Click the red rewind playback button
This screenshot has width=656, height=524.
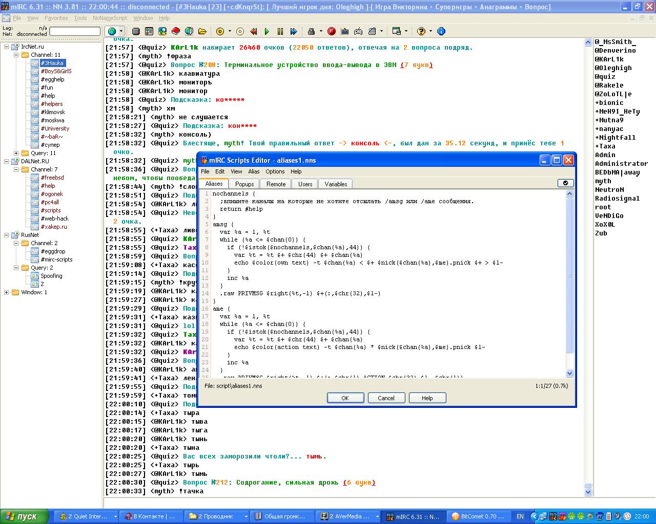[x=254, y=31]
